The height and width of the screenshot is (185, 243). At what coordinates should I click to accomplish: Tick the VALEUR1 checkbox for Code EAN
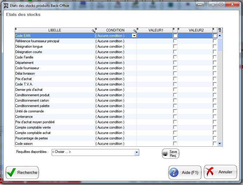175,36
